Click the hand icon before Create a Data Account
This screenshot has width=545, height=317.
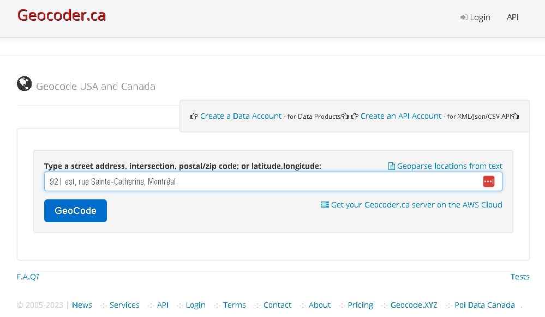tap(194, 116)
